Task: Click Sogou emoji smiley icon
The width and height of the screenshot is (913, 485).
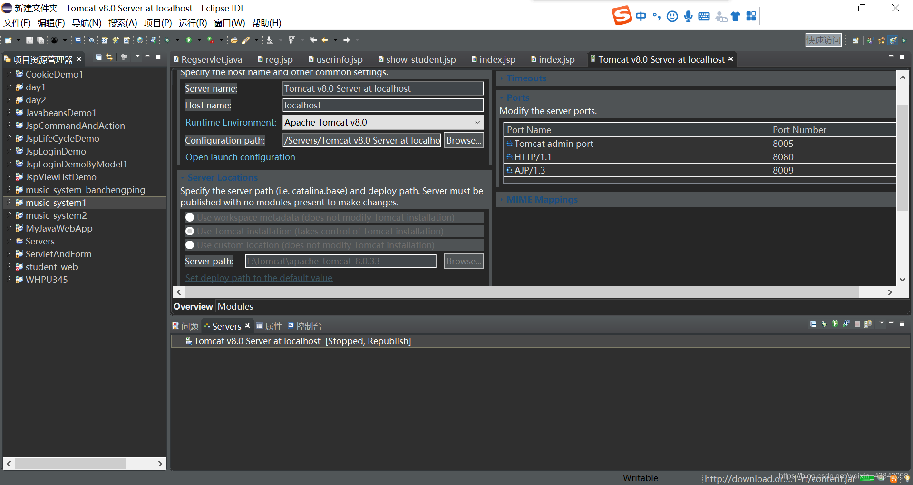Action: coord(672,16)
